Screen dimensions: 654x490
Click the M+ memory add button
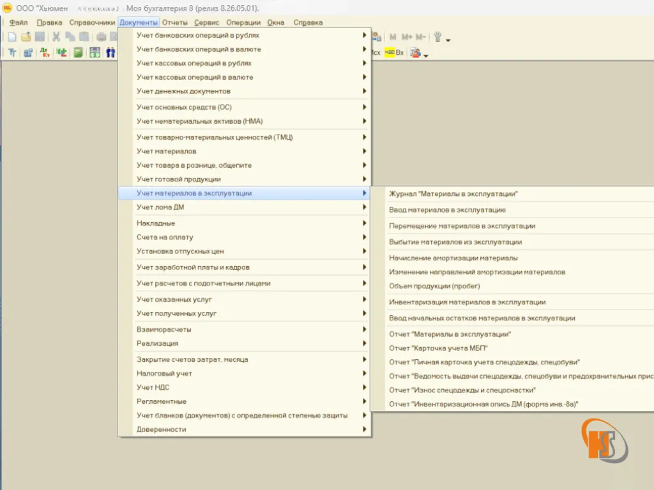click(x=407, y=37)
